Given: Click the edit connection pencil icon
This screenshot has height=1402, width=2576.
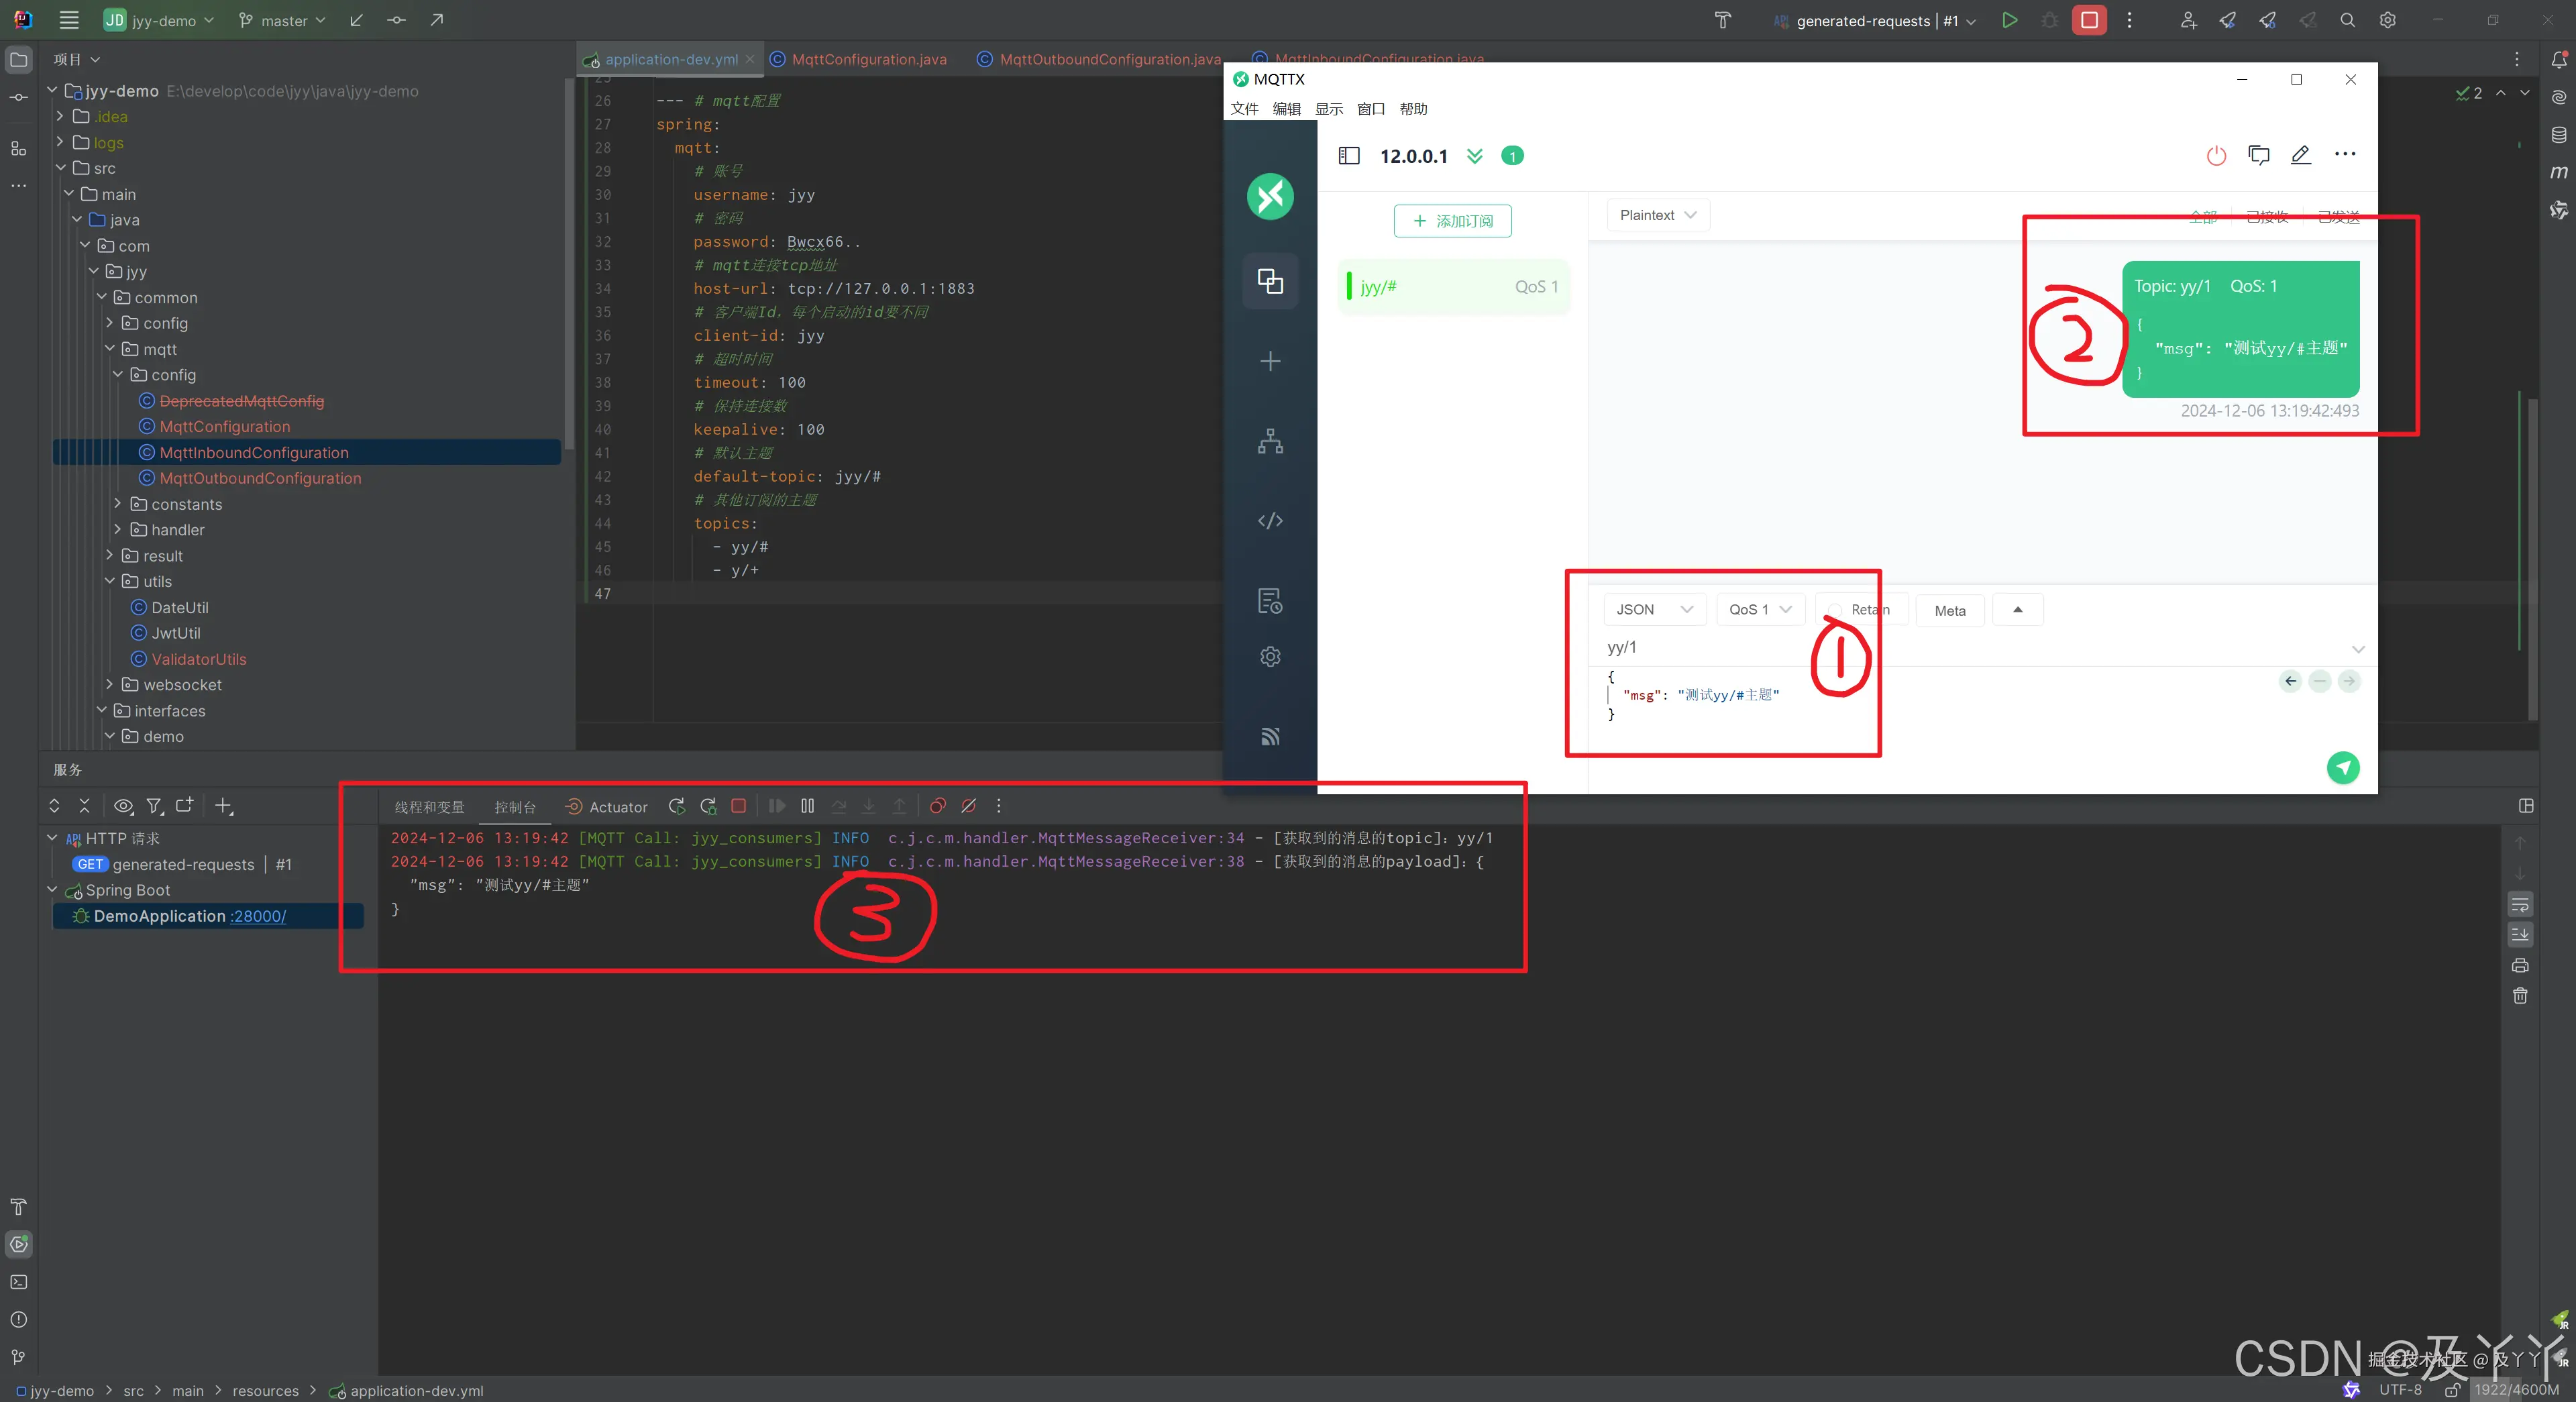Looking at the screenshot, I should tap(2301, 155).
